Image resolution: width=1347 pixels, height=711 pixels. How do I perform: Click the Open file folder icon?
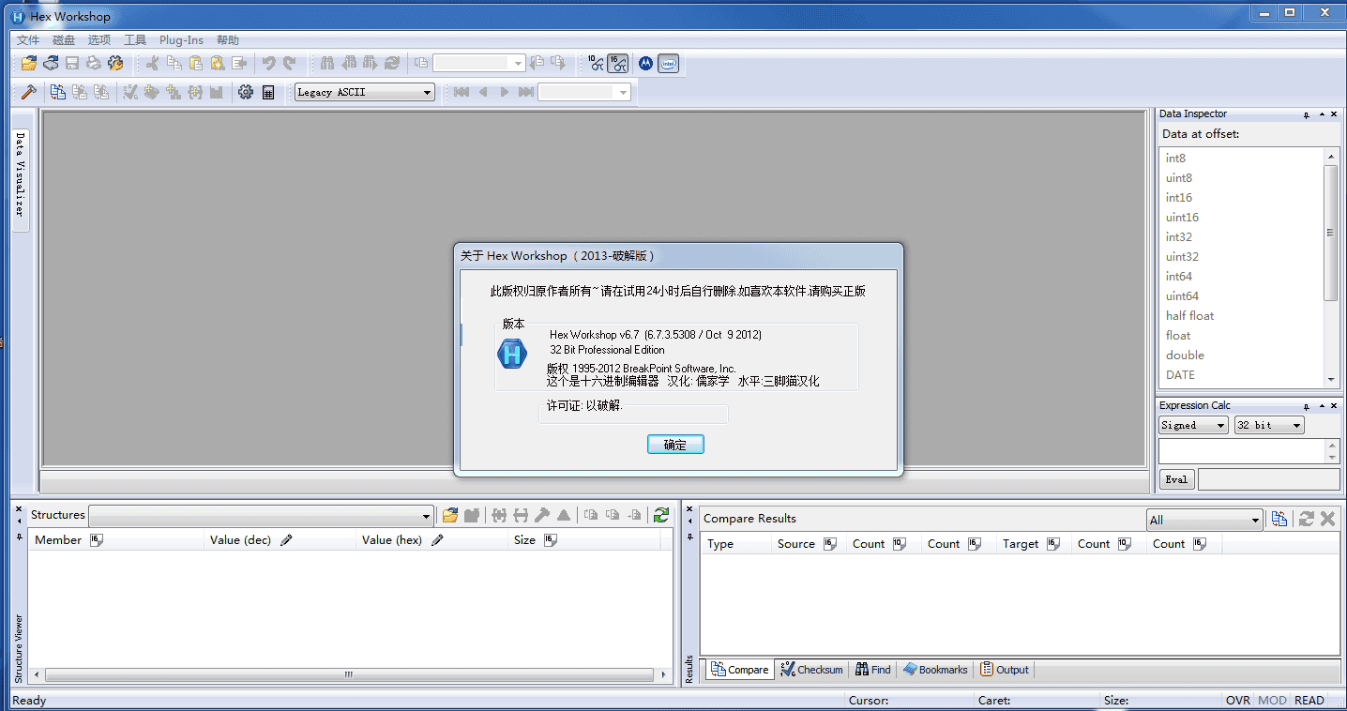(x=29, y=63)
